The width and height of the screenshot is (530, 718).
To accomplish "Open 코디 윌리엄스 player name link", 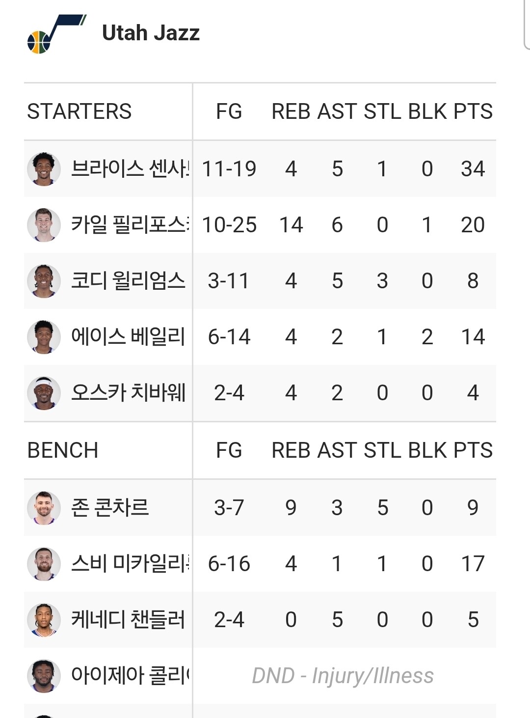I will 128,281.
